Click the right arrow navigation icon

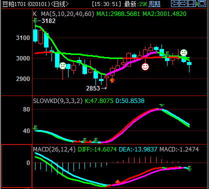pos(183,3)
